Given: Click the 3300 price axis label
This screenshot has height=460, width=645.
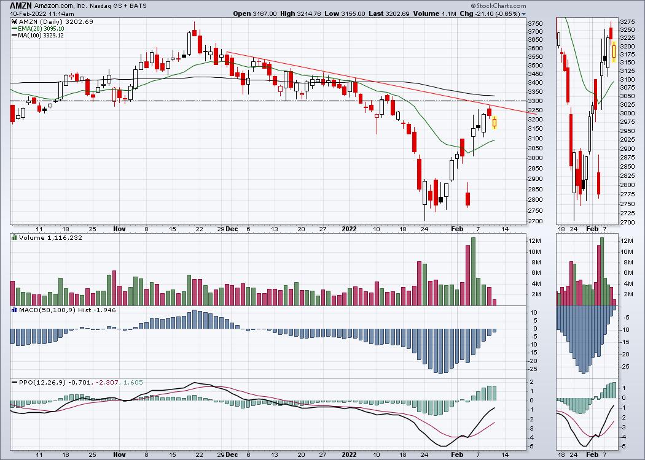Looking at the screenshot, I should point(535,101).
